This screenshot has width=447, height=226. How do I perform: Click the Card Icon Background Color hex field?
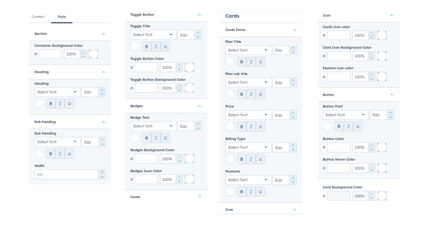click(x=339, y=56)
